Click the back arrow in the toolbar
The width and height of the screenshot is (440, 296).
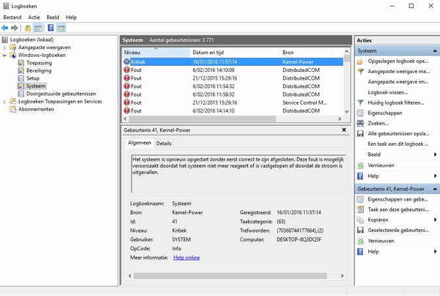(x=5, y=28)
